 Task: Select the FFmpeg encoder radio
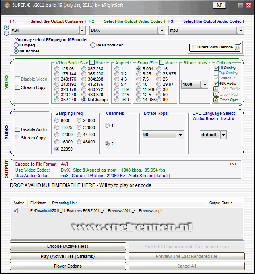(16, 45)
